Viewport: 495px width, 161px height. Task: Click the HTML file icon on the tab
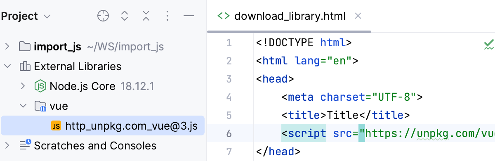click(x=224, y=16)
